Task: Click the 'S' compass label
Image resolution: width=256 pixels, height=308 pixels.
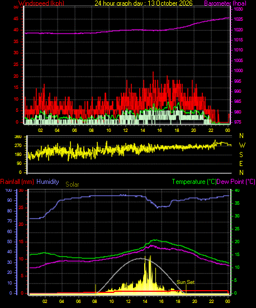Action: (x=241, y=155)
